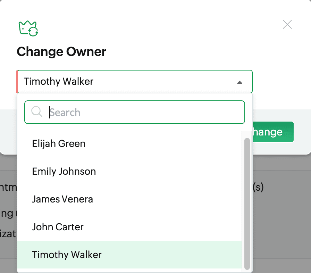
Task: Click the search magnifier icon
Action: tap(36, 112)
